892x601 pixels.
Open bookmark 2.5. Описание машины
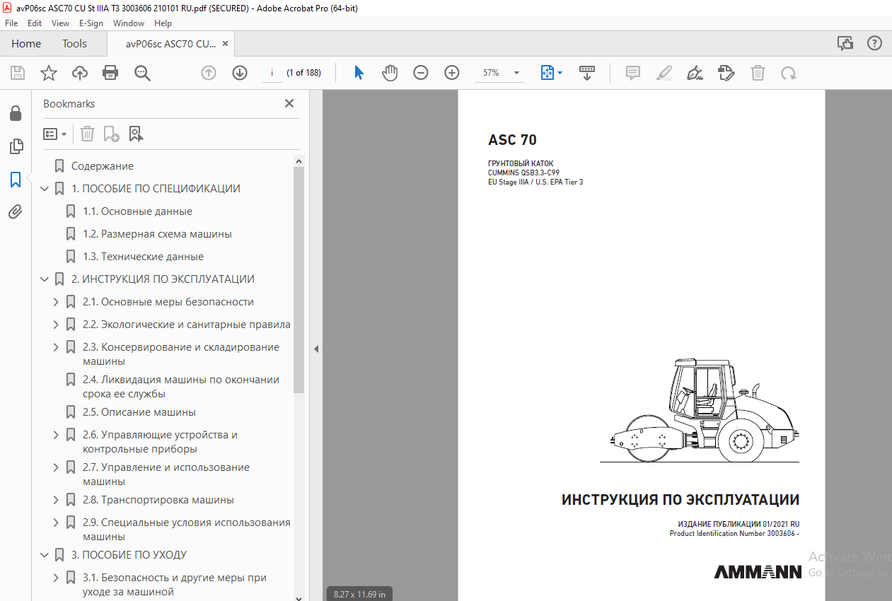pyautogui.click(x=139, y=412)
